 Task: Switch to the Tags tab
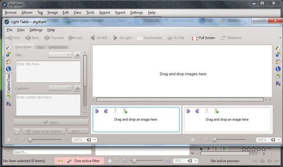41,47
